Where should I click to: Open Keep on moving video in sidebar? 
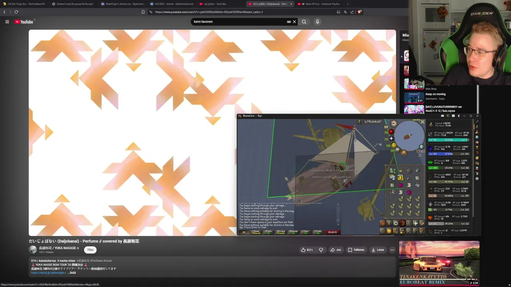(x=436, y=94)
